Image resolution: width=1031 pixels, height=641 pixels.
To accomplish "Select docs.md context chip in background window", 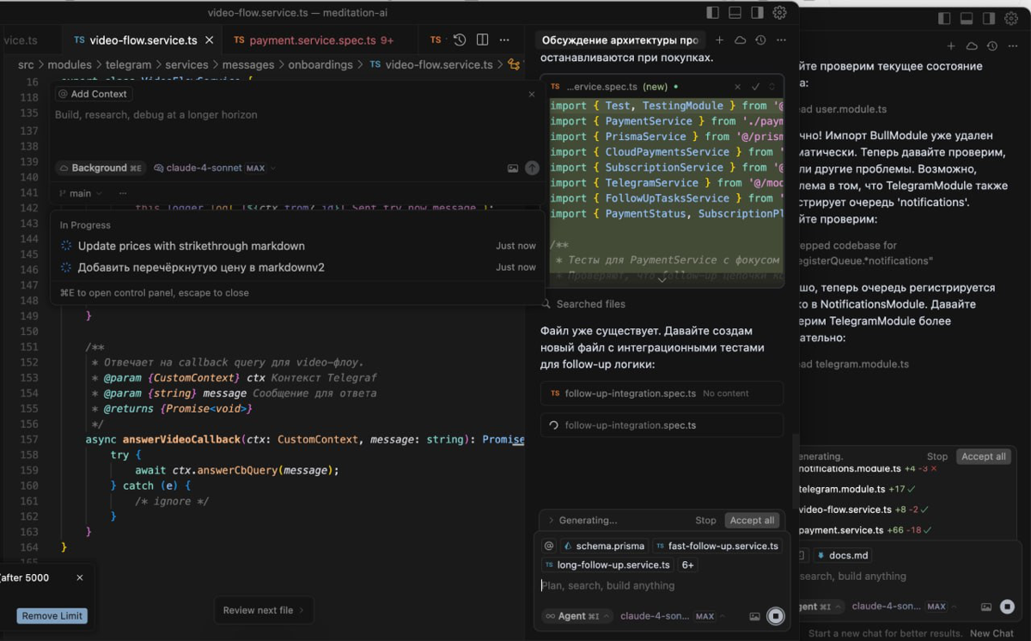I will 842,555.
